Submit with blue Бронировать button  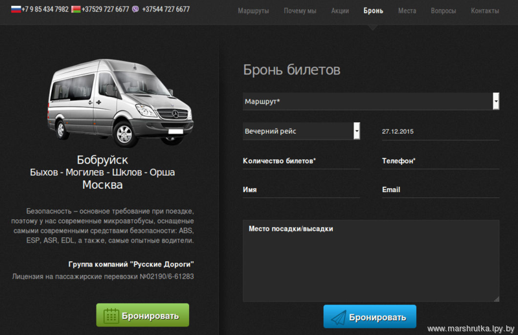tap(370, 316)
